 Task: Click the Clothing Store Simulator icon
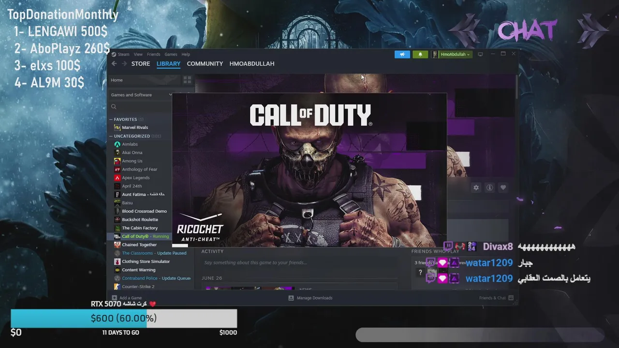click(x=117, y=261)
